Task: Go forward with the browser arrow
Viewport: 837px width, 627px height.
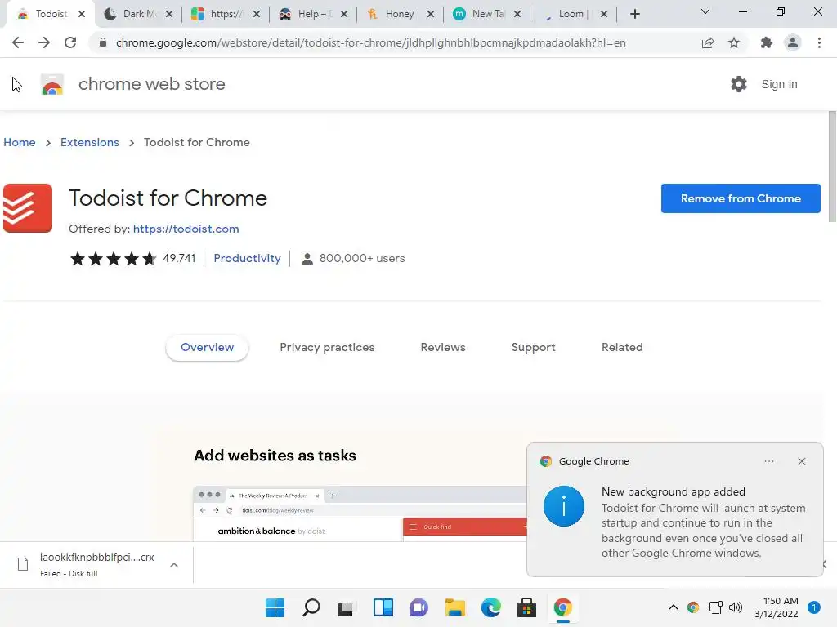Action: (x=44, y=42)
